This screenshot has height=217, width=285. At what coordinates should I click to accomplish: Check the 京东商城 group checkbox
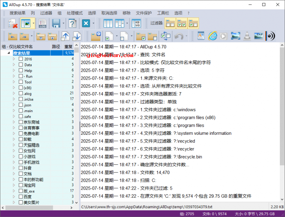(21, 122)
